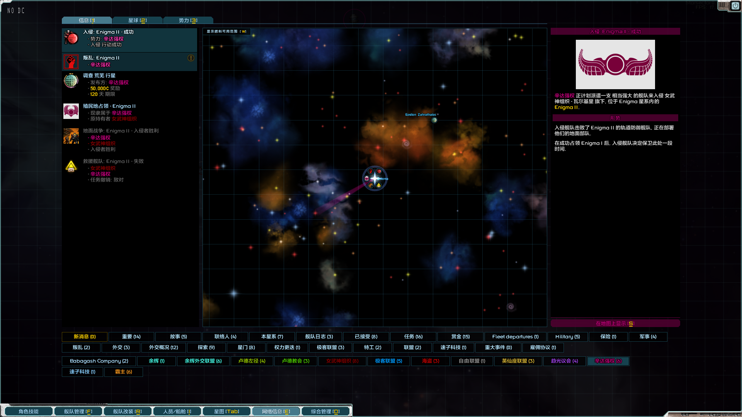Click the invasion Enigma II event icon

click(x=71, y=38)
